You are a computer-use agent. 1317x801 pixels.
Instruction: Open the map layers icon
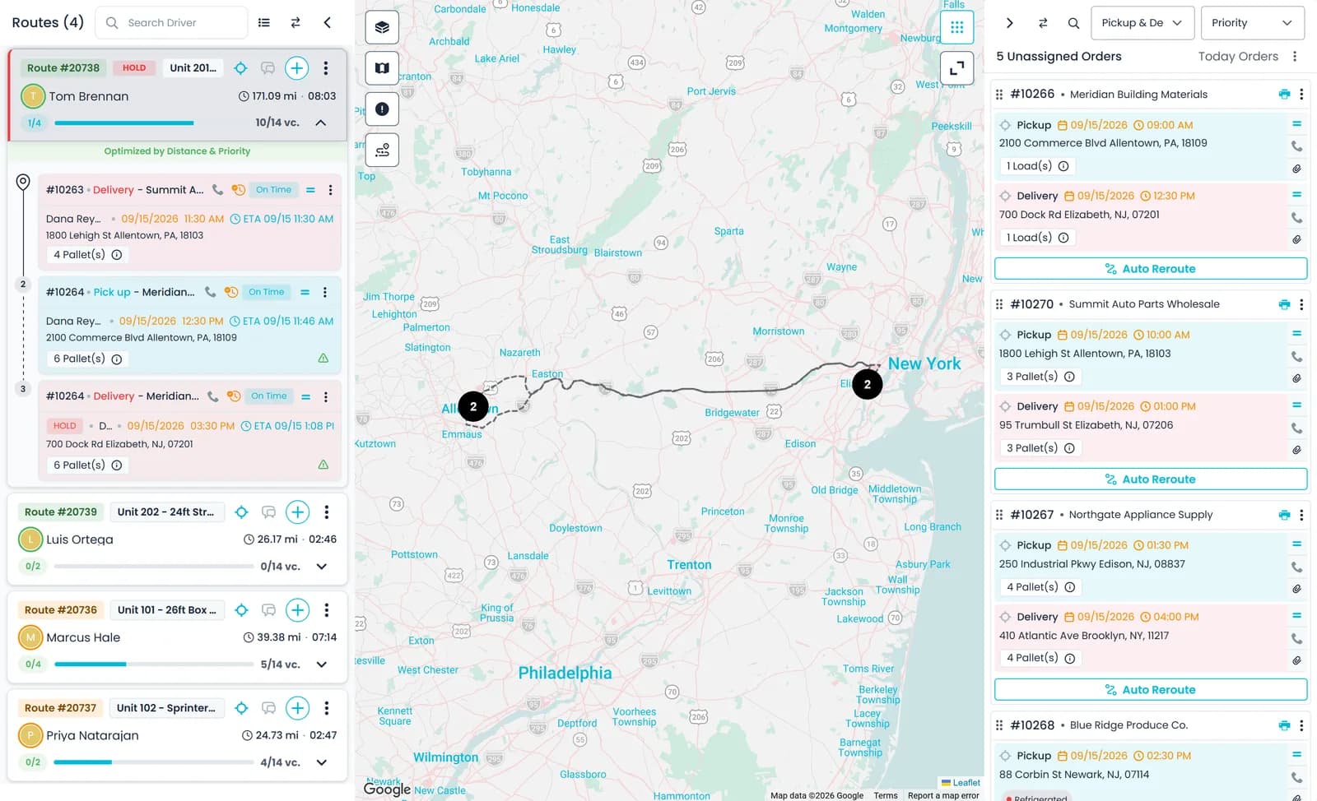pos(382,27)
